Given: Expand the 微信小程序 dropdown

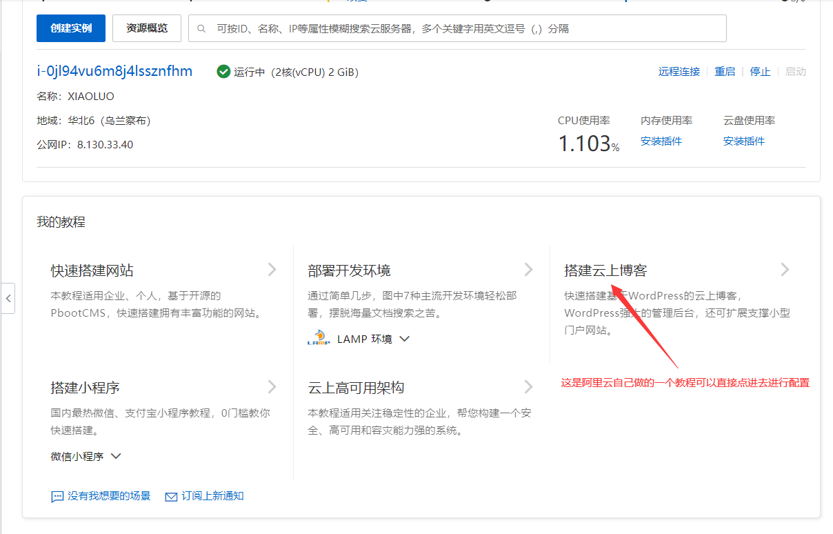Looking at the screenshot, I should [86, 457].
